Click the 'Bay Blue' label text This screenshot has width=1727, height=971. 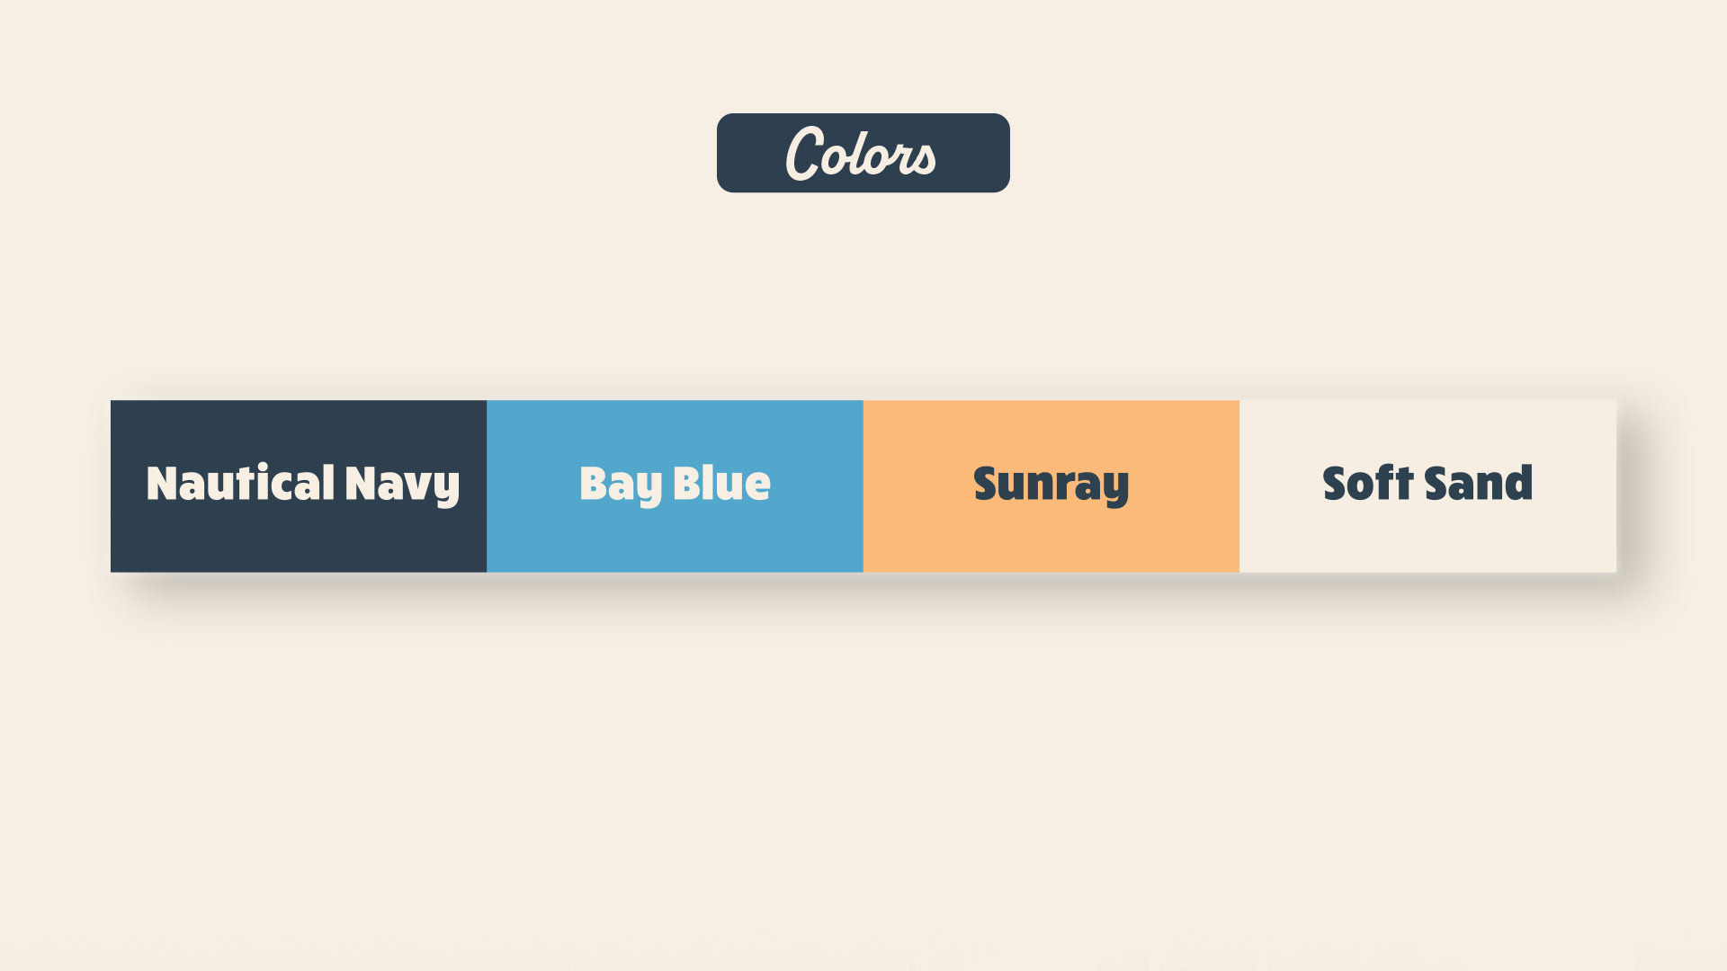[x=675, y=485]
